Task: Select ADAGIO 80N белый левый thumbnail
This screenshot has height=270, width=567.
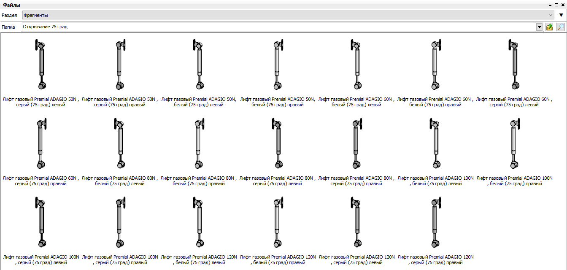Action: coord(120,143)
